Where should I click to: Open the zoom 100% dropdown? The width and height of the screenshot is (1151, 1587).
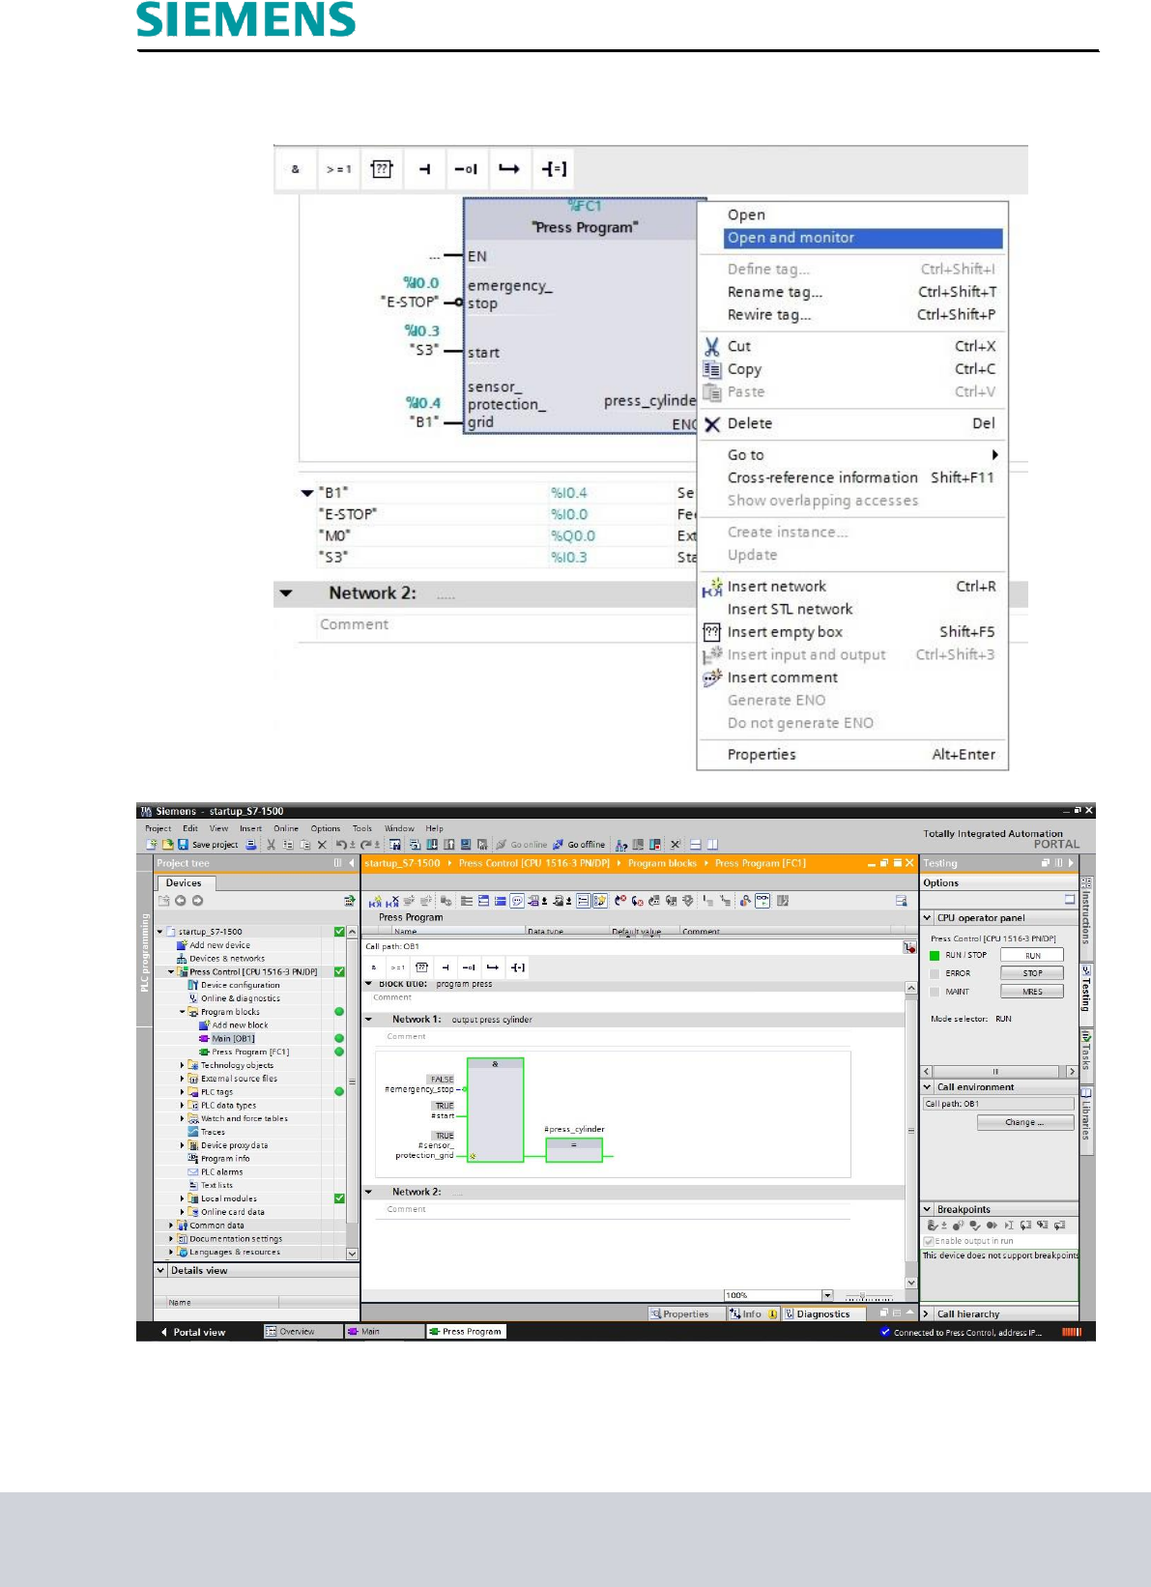[x=827, y=1295]
